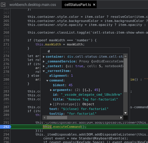Screen dimensions: 148x143
Task: Click 'this' keyword on line 292
Action: point(47,127)
